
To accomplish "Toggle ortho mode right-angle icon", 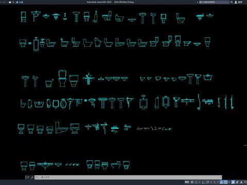I will (203, 182).
